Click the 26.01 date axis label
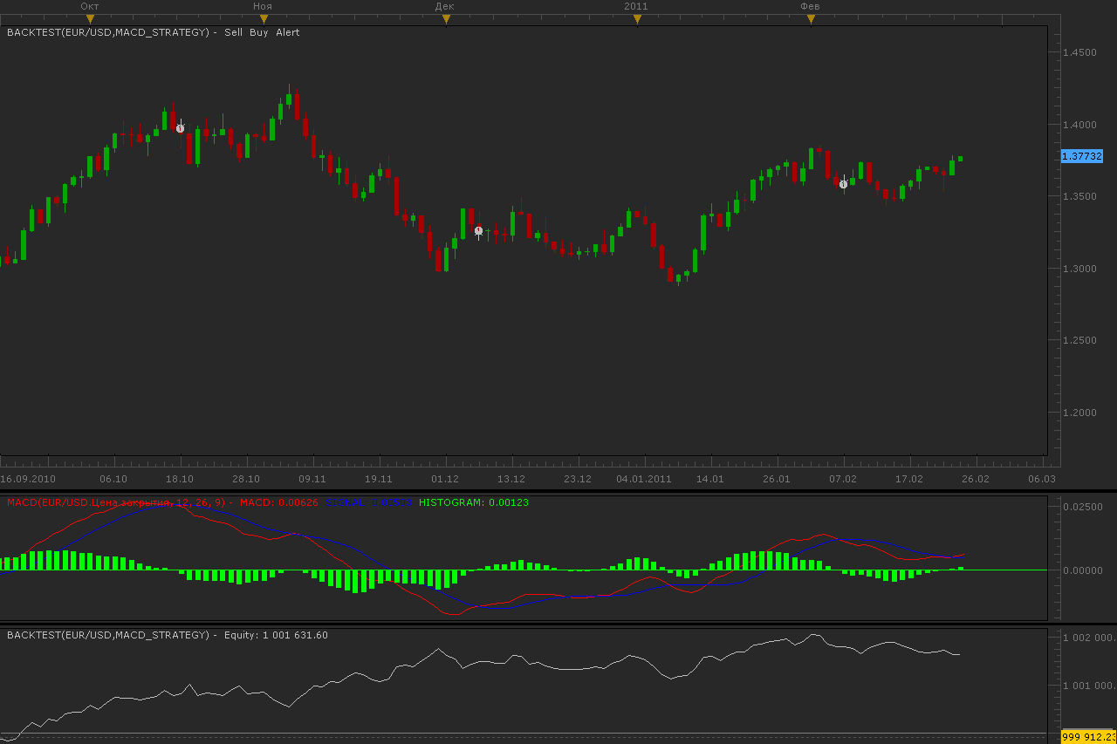Screen dimensions: 1117x744 777,479
